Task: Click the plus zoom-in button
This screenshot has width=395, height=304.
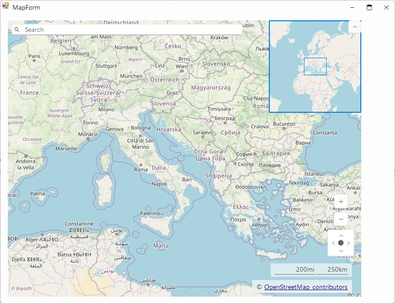Action: pyautogui.click(x=341, y=202)
